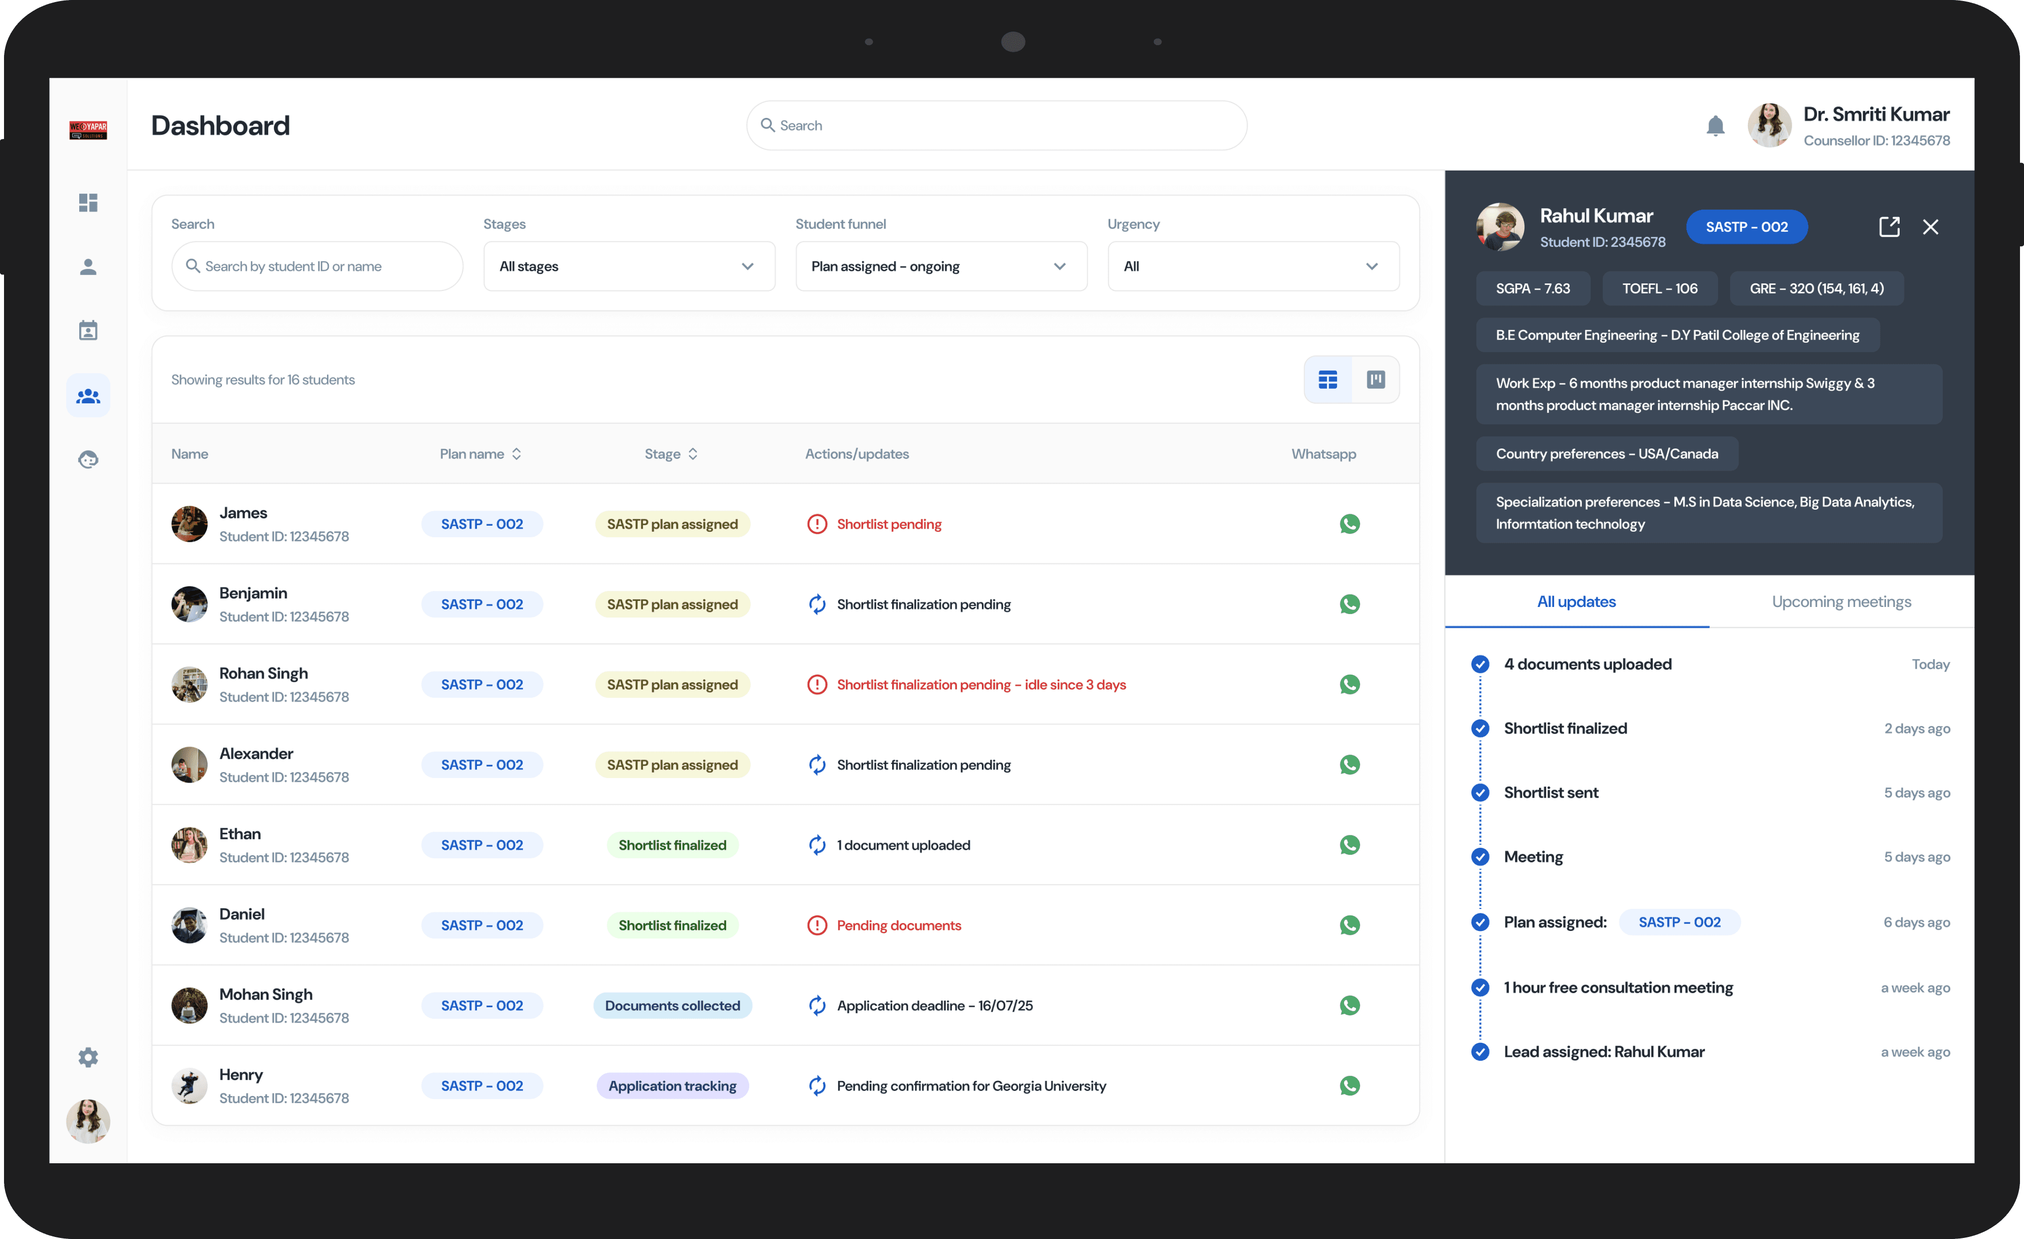The image size is (2024, 1239).
Task: Open the calendar icon in sidebar
Action: (88, 330)
